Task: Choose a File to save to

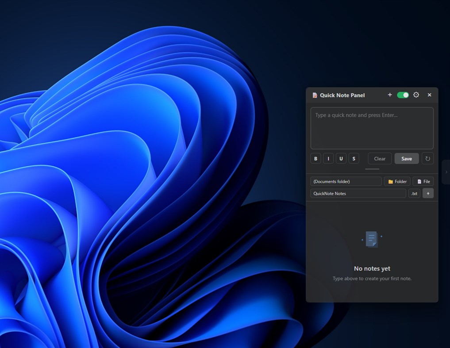Action: click(423, 181)
